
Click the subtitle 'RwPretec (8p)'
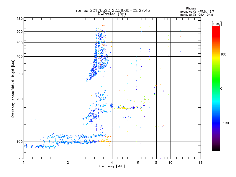click(112, 14)
